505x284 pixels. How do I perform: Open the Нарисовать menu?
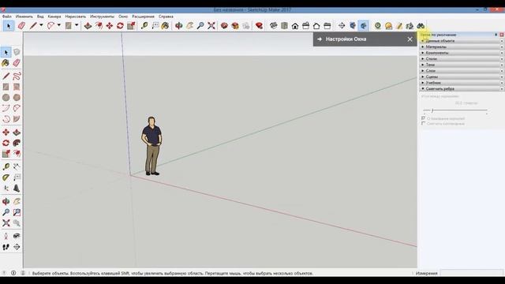pos(76,17)
